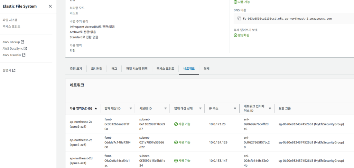Select the ap-northeast-2c (apne2-az3) cell
Viewport: 354px width, 168px height.
pos(81,142)
